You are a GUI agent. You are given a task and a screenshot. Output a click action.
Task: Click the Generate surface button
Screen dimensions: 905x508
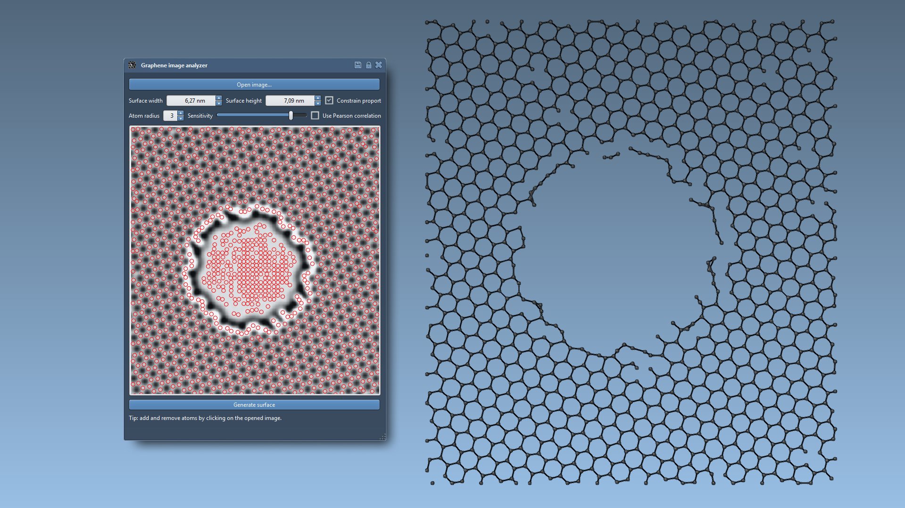(254, 405)
